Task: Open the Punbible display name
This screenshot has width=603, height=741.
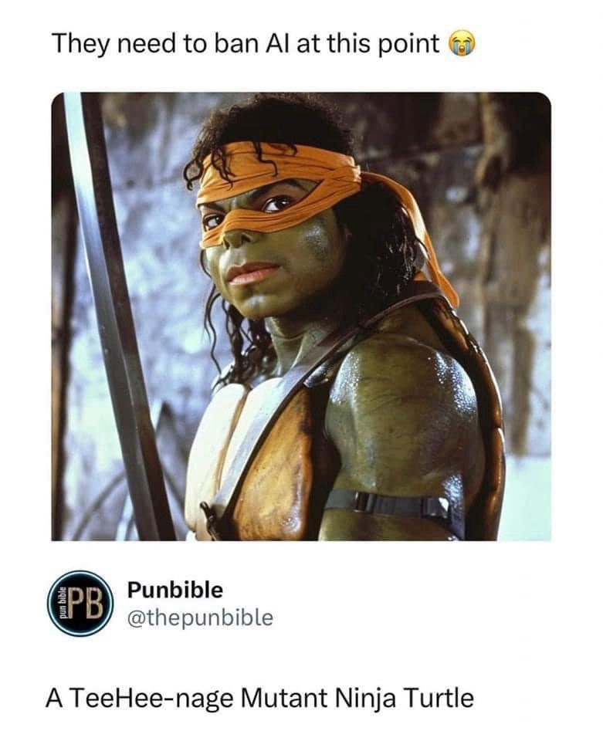Action: click(x=174, y=590)
